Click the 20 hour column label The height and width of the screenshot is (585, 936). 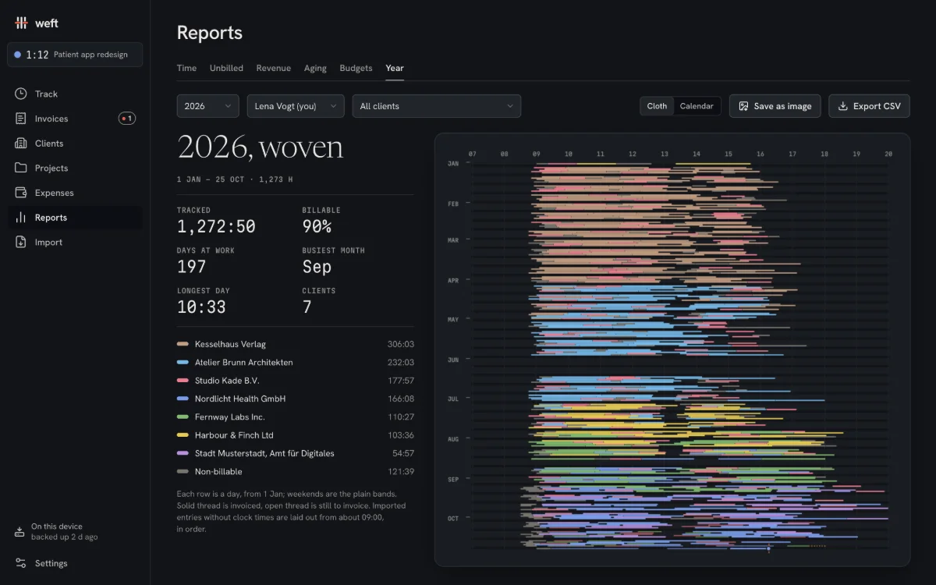[x=888, y=154]
